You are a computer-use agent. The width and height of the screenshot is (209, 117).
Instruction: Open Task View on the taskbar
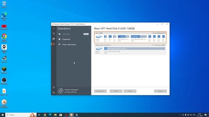click(x=39, y=115)
